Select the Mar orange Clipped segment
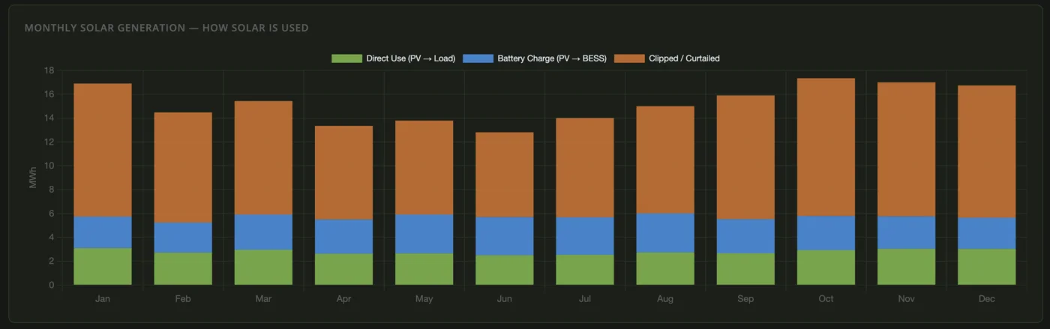1050x329 pixels. point(263,157)
